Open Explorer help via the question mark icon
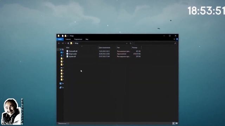 pyautogui.click(x=177, y=39)
